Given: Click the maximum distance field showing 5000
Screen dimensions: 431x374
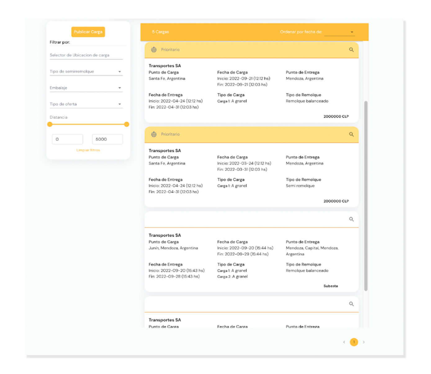Looking at the screenshot, I should 107,139.
